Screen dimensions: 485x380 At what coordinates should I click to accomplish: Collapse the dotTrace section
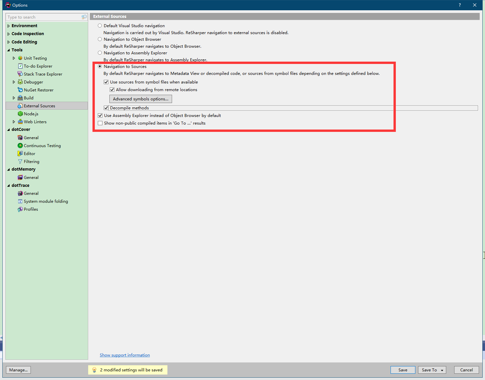point(9,186)
